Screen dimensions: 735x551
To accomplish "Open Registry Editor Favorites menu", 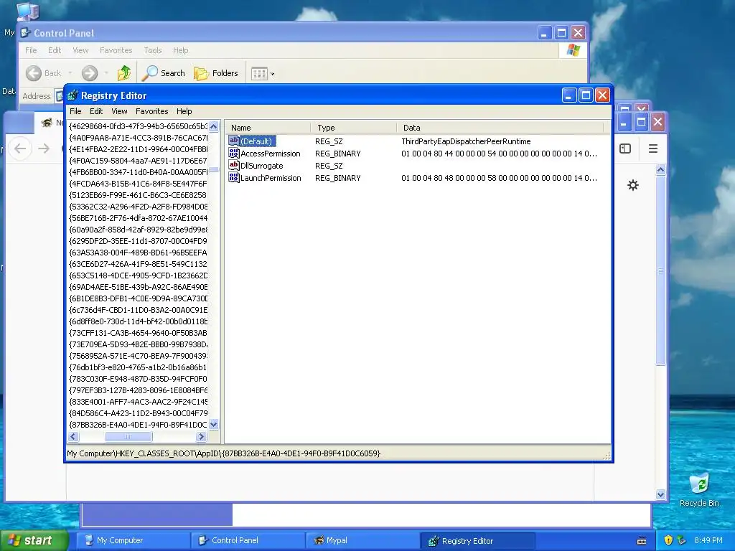I will click(152, 111).
